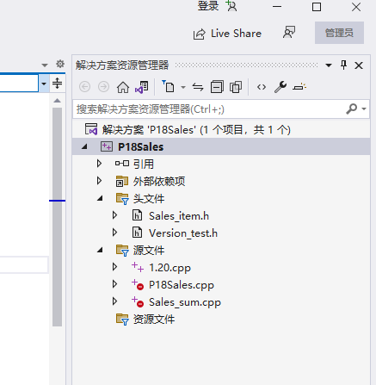Select Sales_sum.cpp source file
376x385 pixels.
tap(185, 302)
